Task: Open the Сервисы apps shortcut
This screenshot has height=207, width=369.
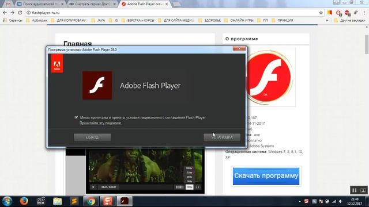Action: pyautogui.click(x=12, y=21)
